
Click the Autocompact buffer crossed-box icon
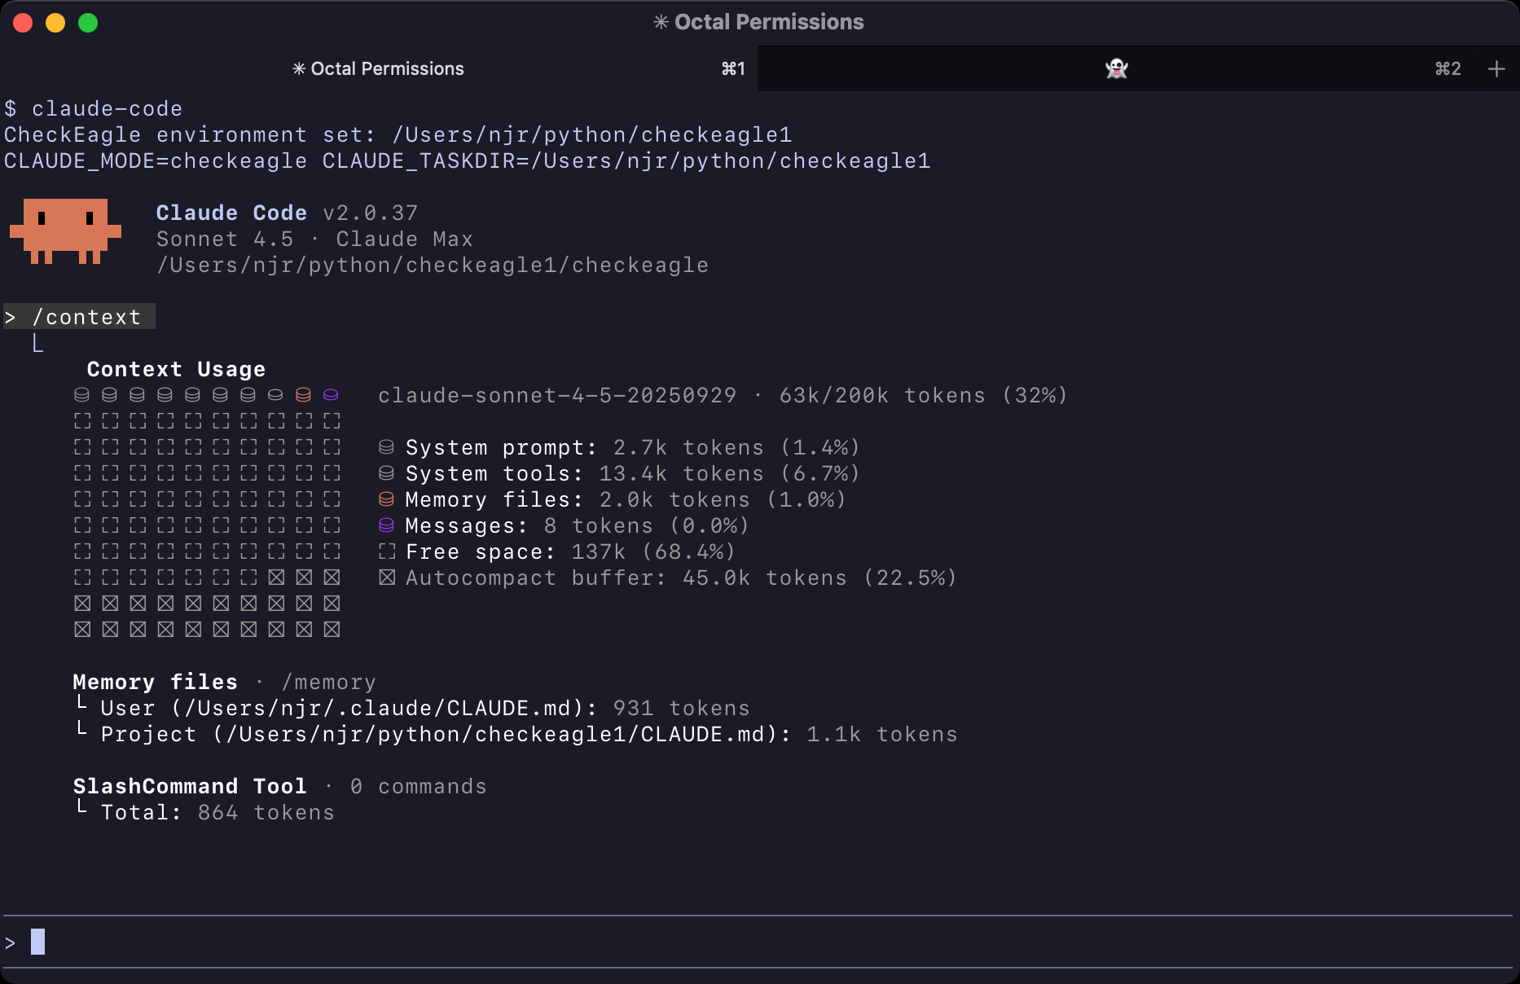pos(387,578)
